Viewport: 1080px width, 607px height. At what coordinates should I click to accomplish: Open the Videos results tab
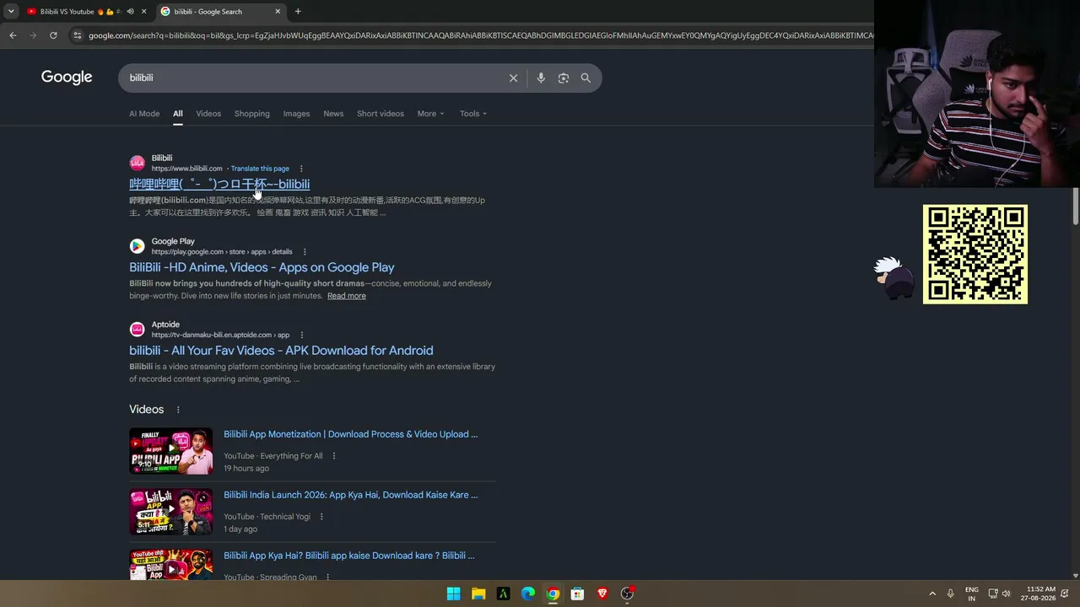tap(208, 114)
